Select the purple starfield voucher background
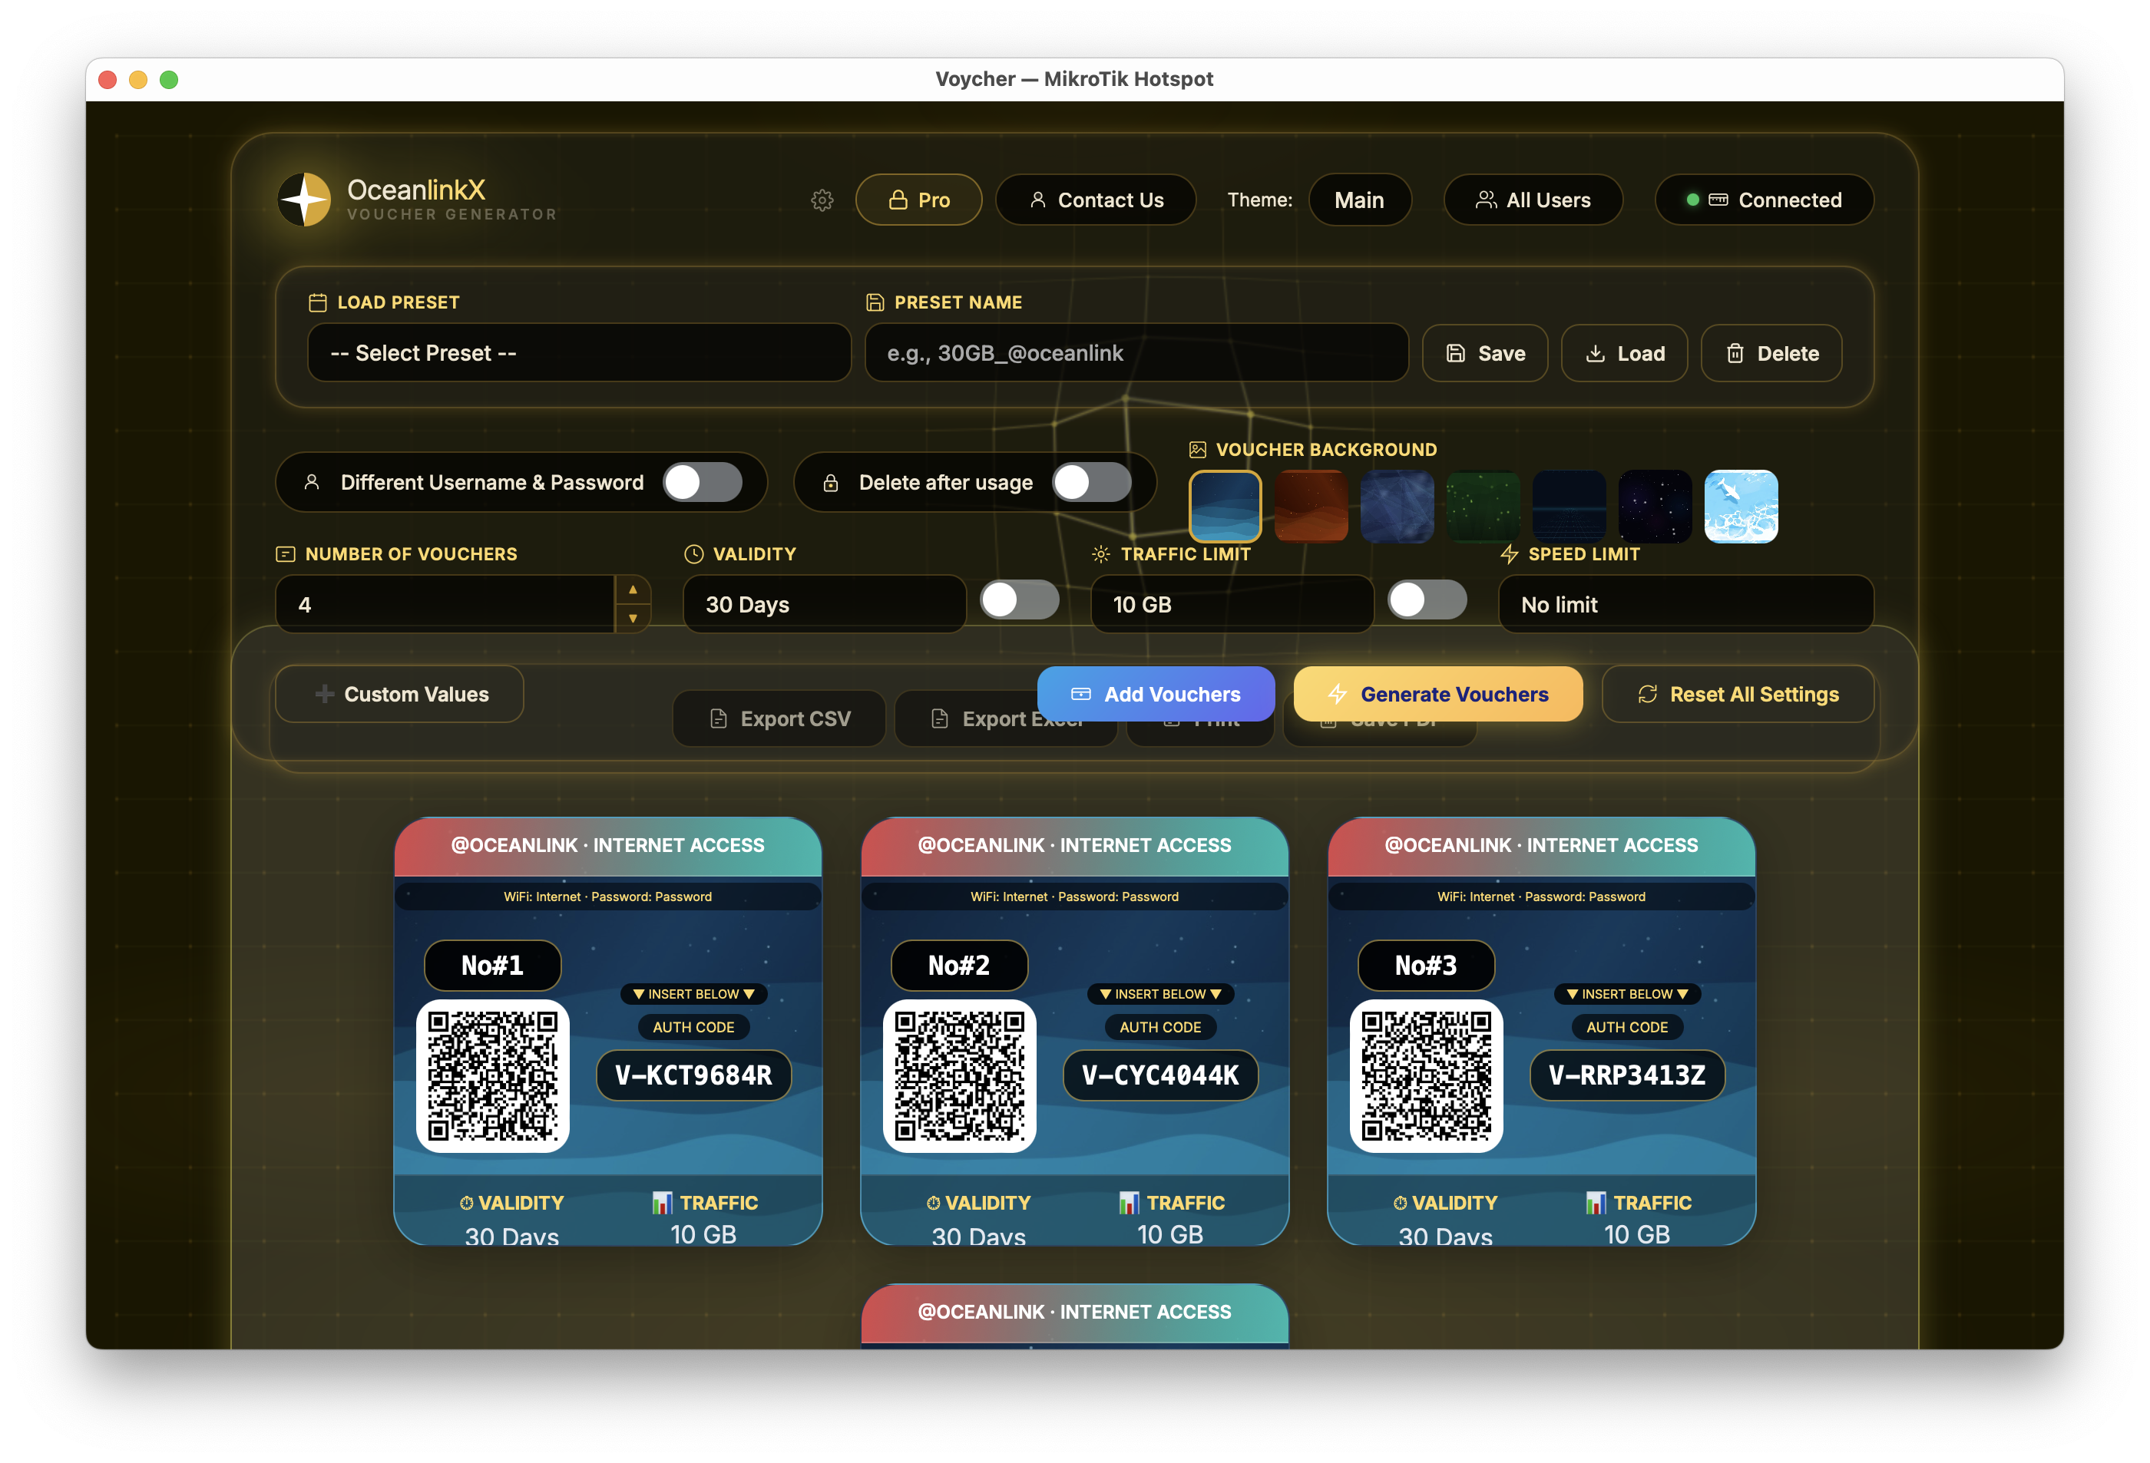2150x1463 pixels. (x=1655, y=507)
